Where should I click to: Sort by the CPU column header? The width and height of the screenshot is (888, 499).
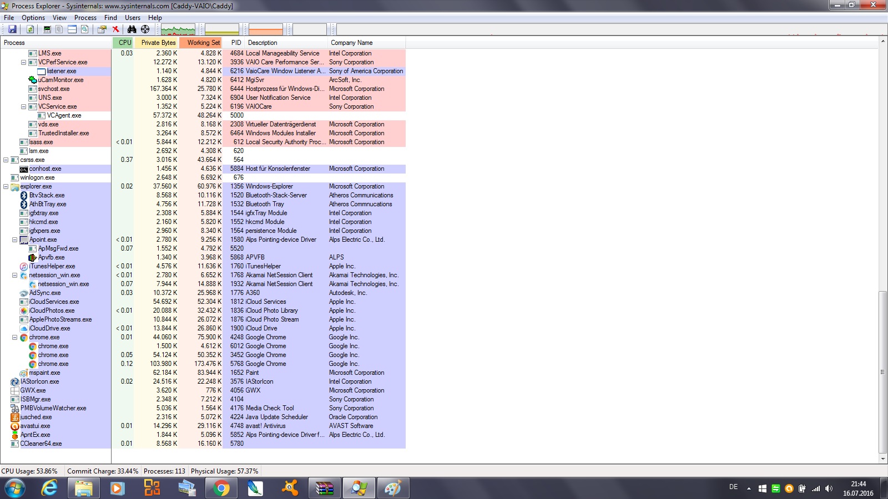pos(123,43)
